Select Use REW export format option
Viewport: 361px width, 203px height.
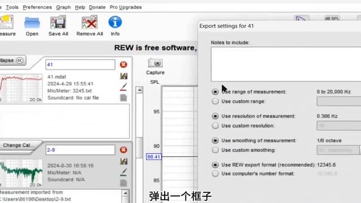(x=215, y=165)
